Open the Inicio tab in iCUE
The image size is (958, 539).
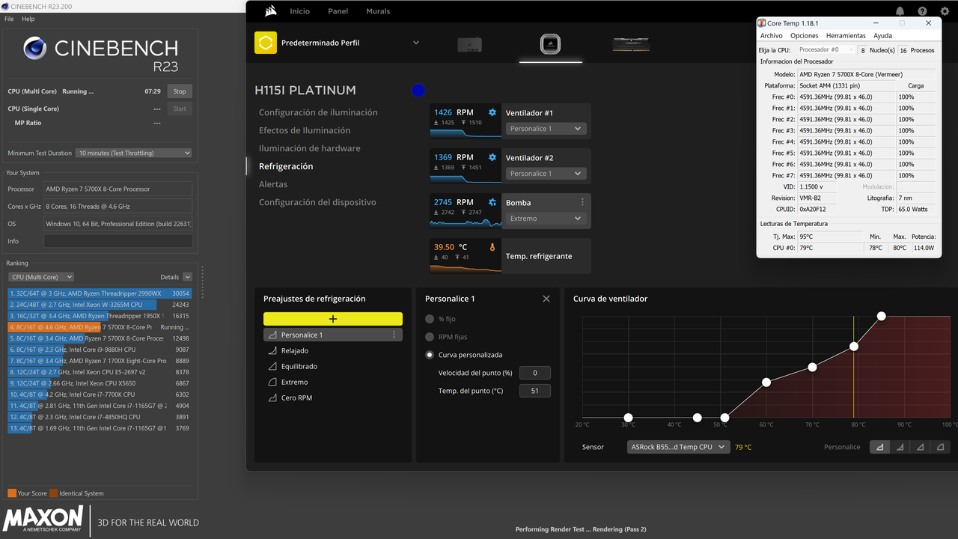[299, 11]
